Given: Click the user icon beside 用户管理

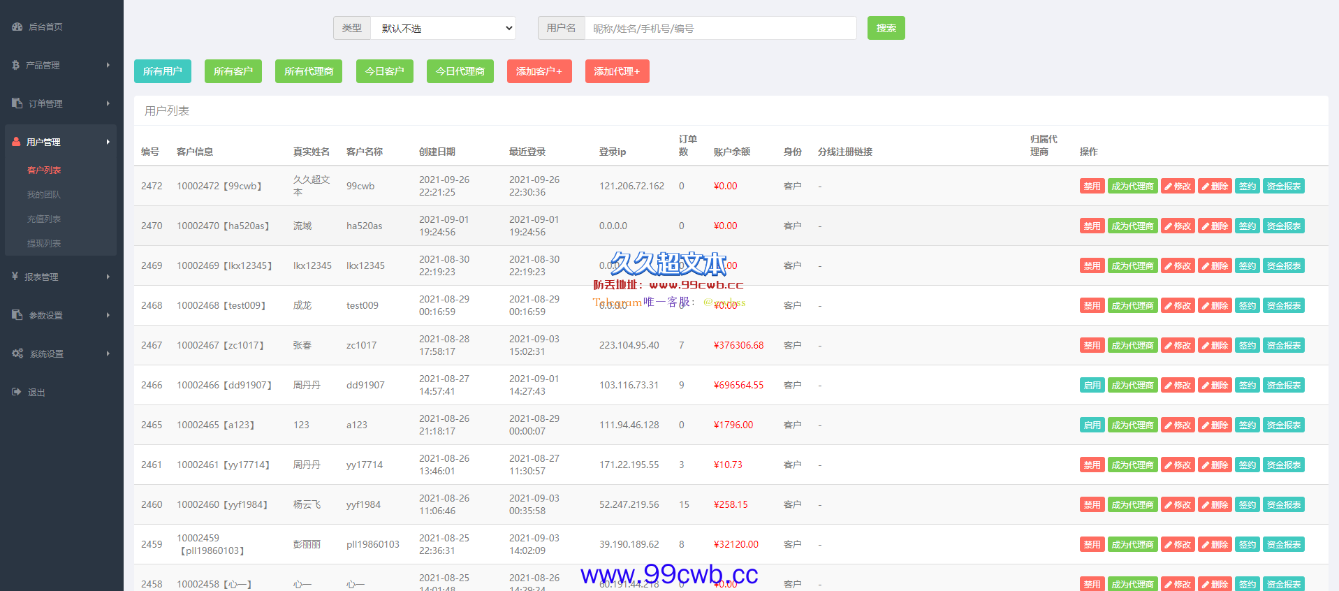Looking at the screenshot, I should [x=16, y=142].
